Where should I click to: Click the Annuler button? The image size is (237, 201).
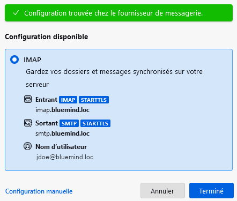click(x=162, y=191)
